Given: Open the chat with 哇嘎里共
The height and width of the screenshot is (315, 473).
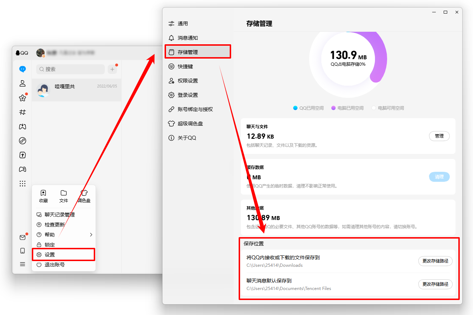Looking at the screenshot, I should (x=77, y=90).
